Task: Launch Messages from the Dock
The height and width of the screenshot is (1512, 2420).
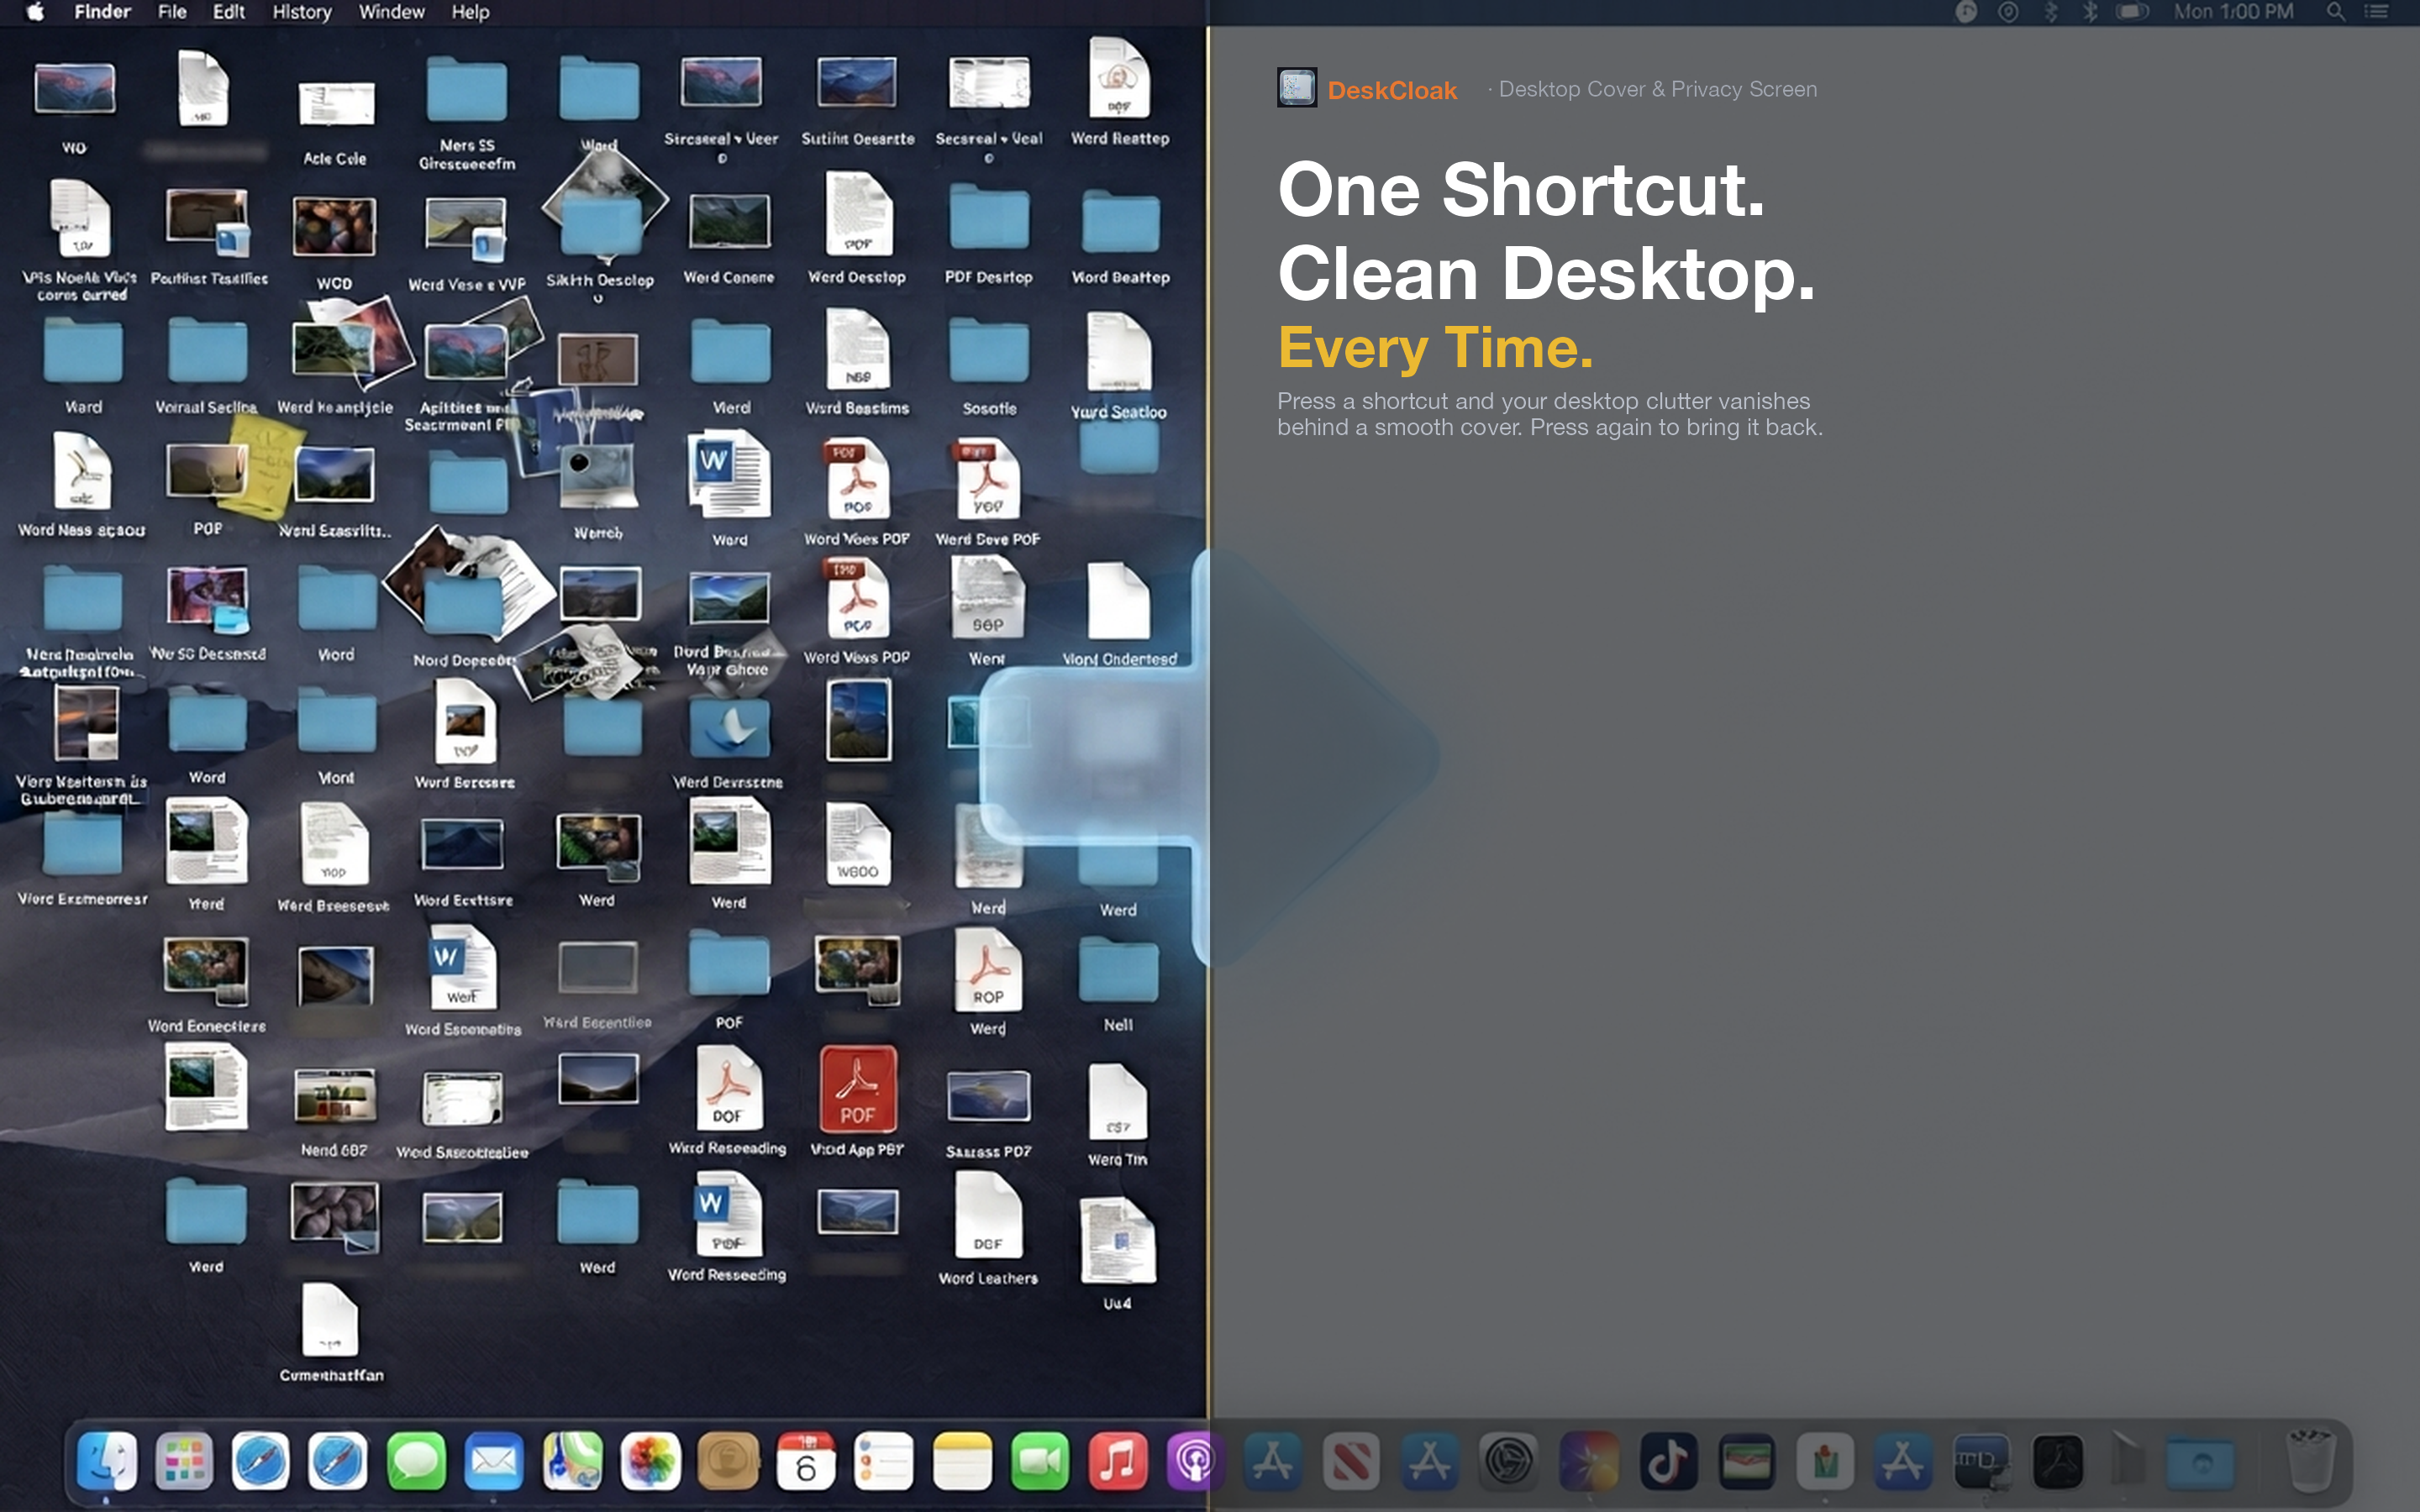Action: tap(416, 1461)
